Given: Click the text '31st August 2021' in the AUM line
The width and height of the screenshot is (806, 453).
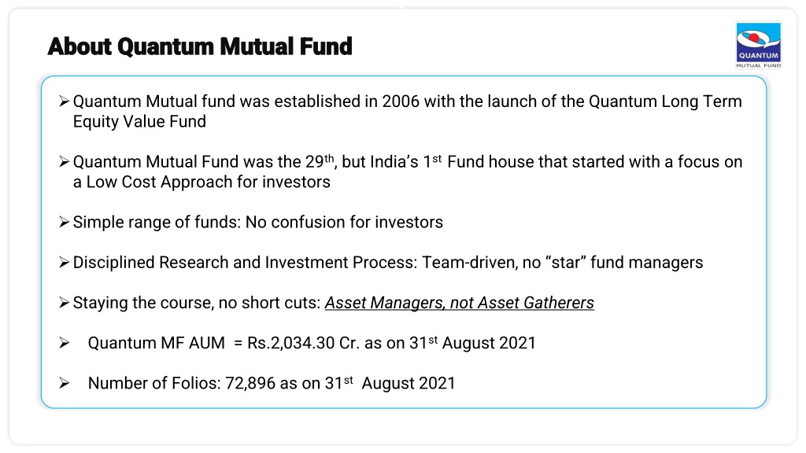Looking at the screenshot, I should click(472, 343).
